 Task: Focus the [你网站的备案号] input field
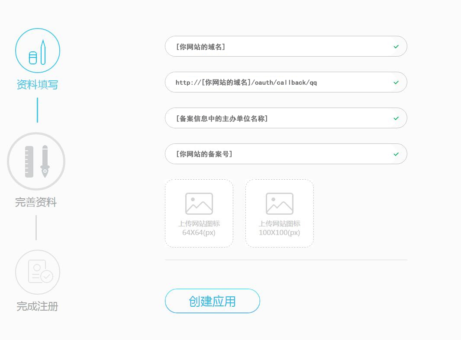[x=286, y=154]
